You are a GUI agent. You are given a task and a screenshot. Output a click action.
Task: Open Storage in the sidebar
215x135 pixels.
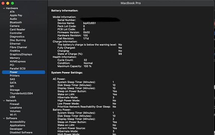[x=15, y=90]
